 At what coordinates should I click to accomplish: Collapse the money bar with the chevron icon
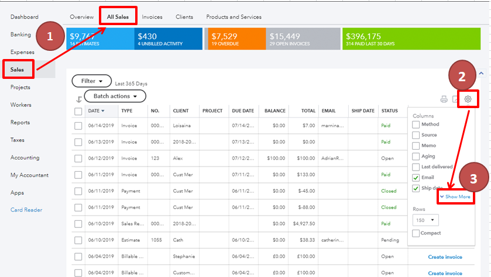(x=481, y=73)
